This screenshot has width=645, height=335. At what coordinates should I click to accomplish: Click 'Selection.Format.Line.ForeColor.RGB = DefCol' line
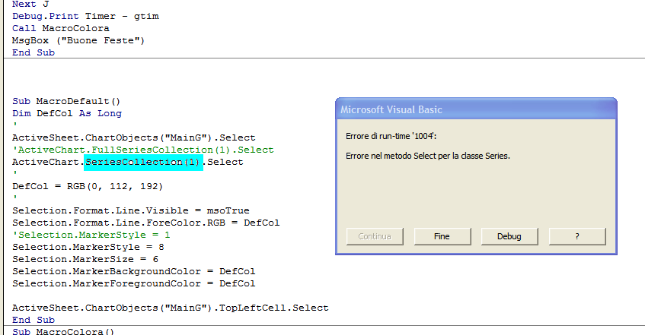point(146,223)
